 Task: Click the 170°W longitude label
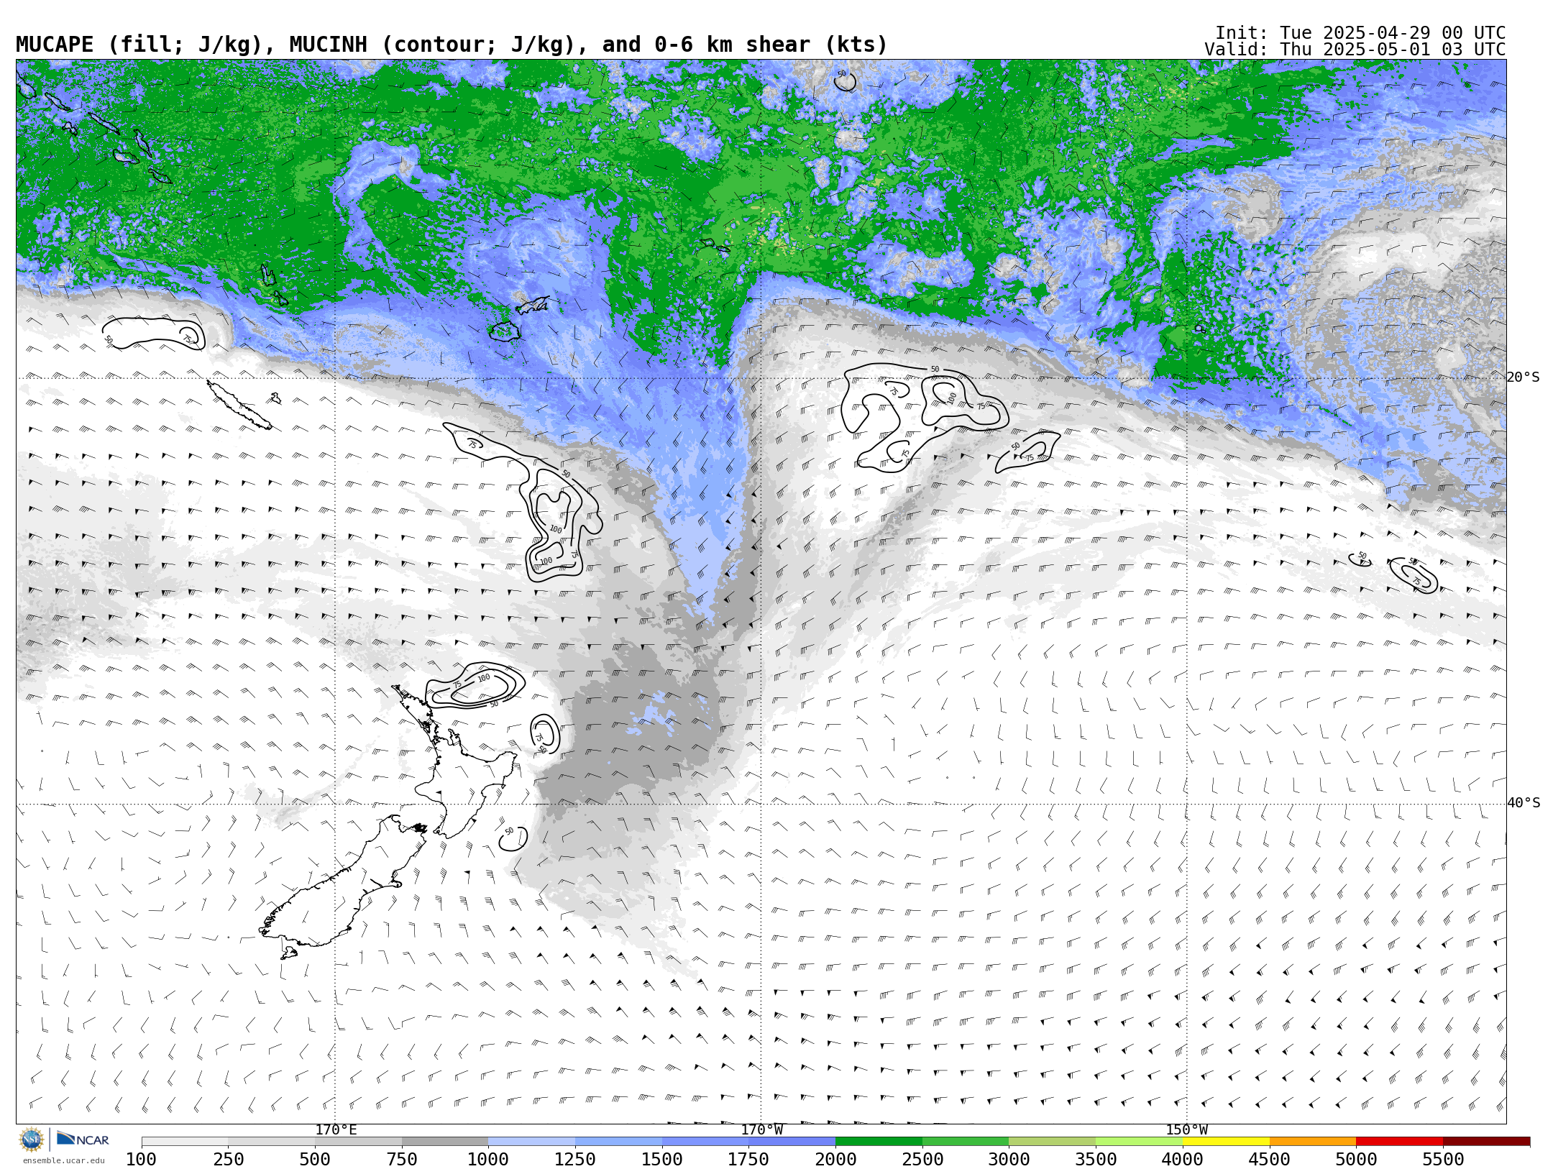pos(762,1130)
